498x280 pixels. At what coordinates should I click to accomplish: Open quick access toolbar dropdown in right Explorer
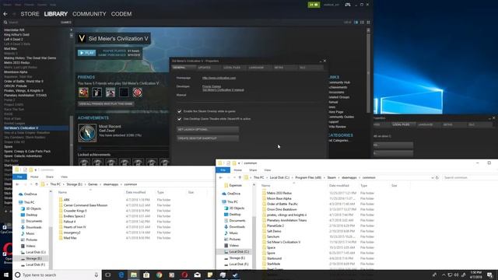coord(239,163)
